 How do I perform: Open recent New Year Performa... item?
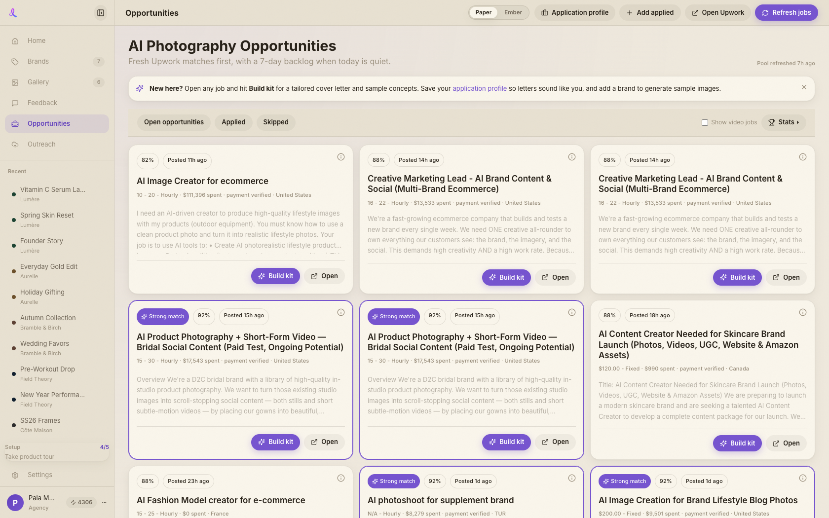pos(57,399)
